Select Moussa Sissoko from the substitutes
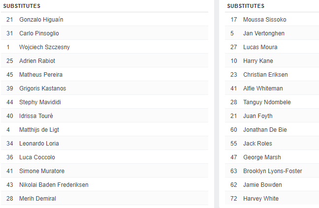Viewport: 319px width, 208px height. 264,20
